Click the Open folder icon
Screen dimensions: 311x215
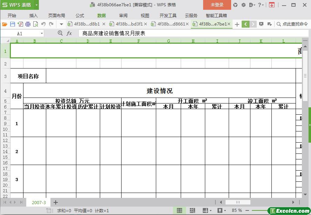click(5, 24)
